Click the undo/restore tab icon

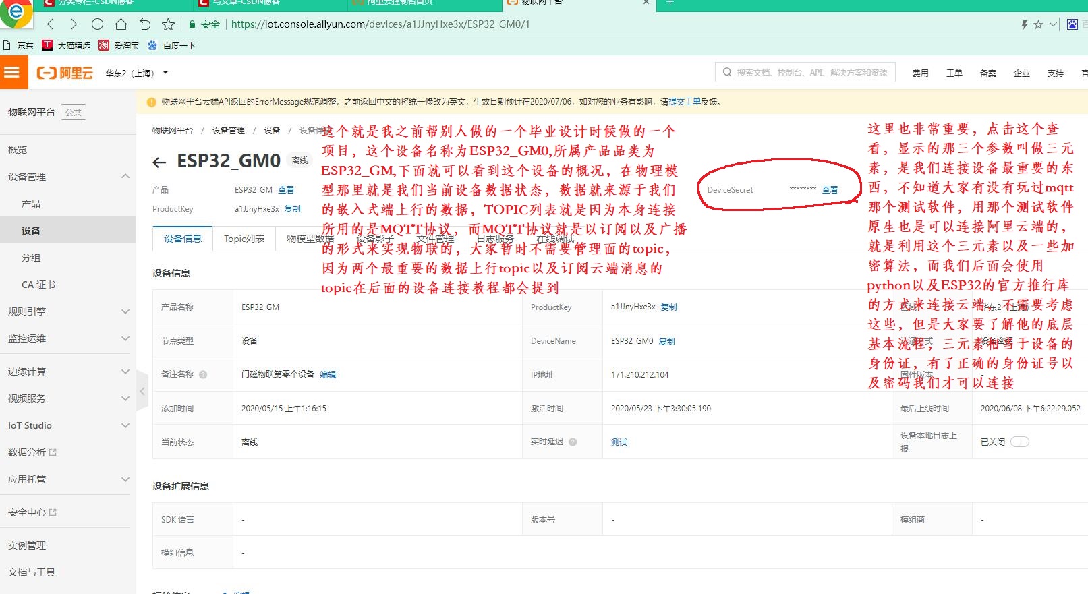[144, 24]
